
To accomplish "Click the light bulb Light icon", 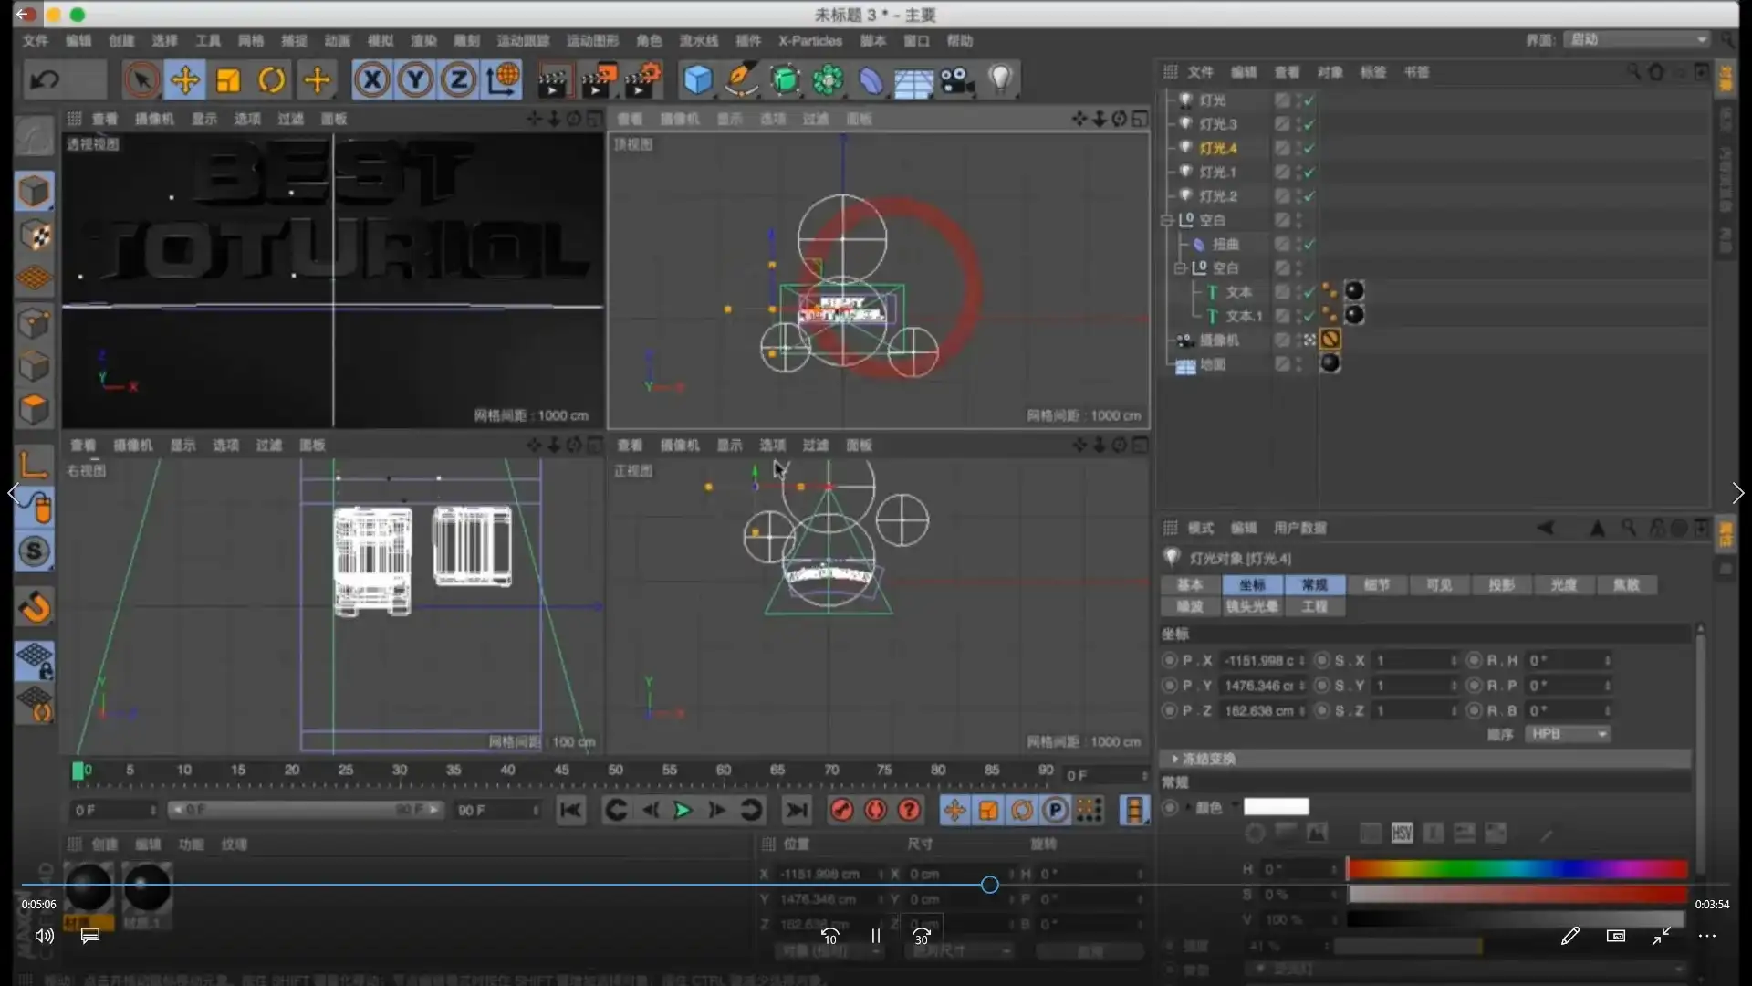I will [1001, 80].
